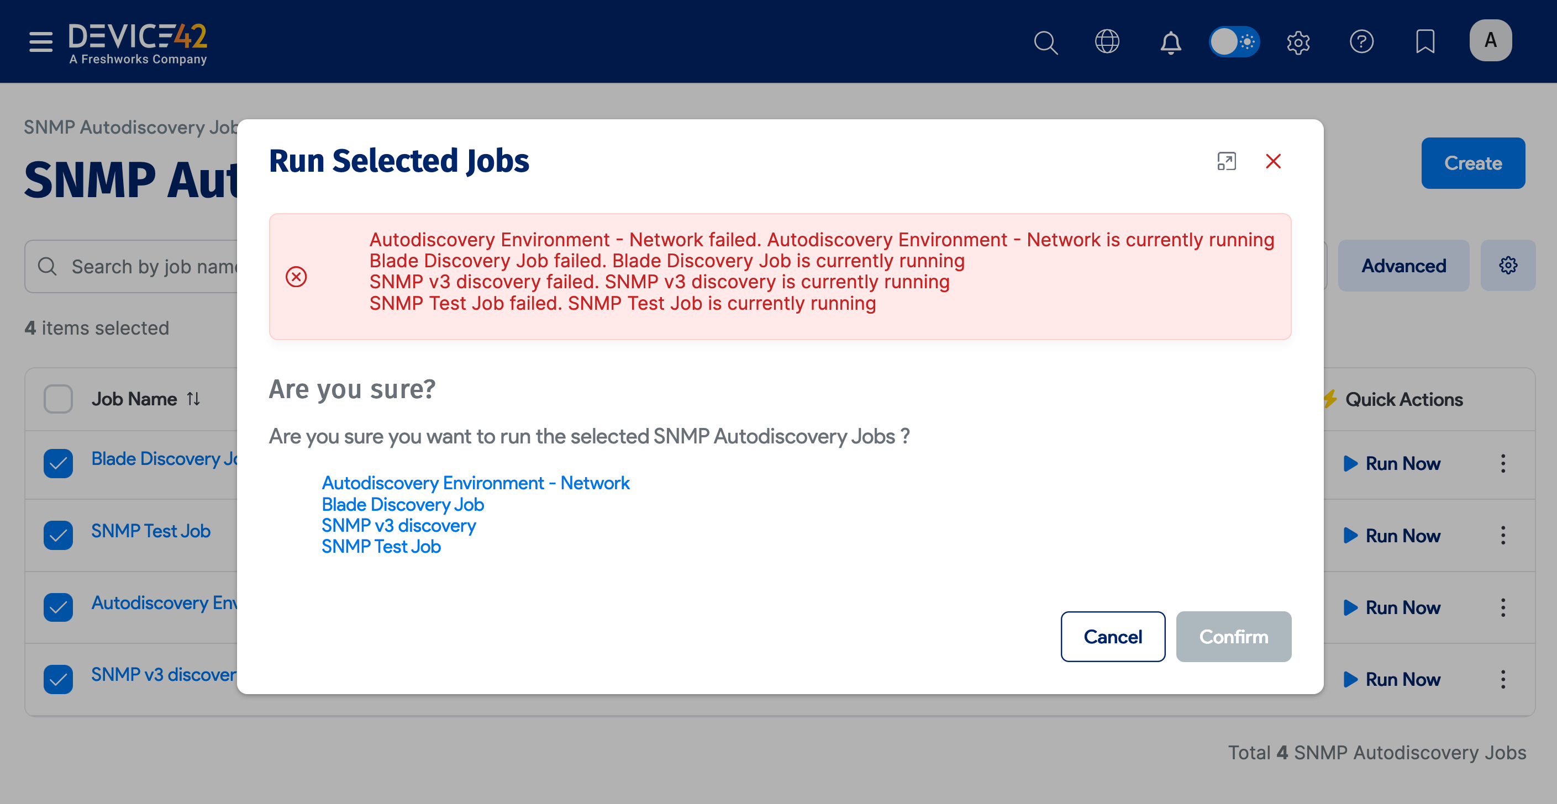The image size is (1557, 804).
Task: Toggle the select-all Job Name checkbox
Action: tap(58, 399)
